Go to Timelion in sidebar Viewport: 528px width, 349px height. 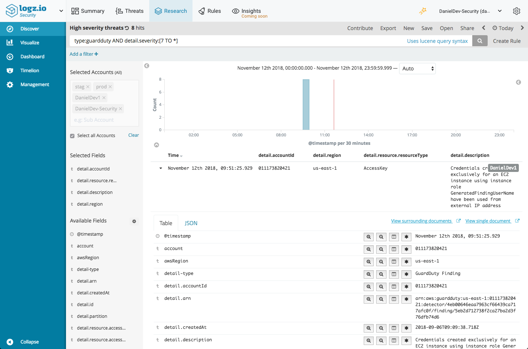[33, 71]
